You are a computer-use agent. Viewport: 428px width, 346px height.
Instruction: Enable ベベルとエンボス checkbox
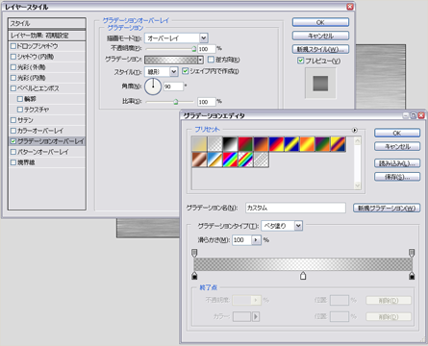[x=13, y=88]
